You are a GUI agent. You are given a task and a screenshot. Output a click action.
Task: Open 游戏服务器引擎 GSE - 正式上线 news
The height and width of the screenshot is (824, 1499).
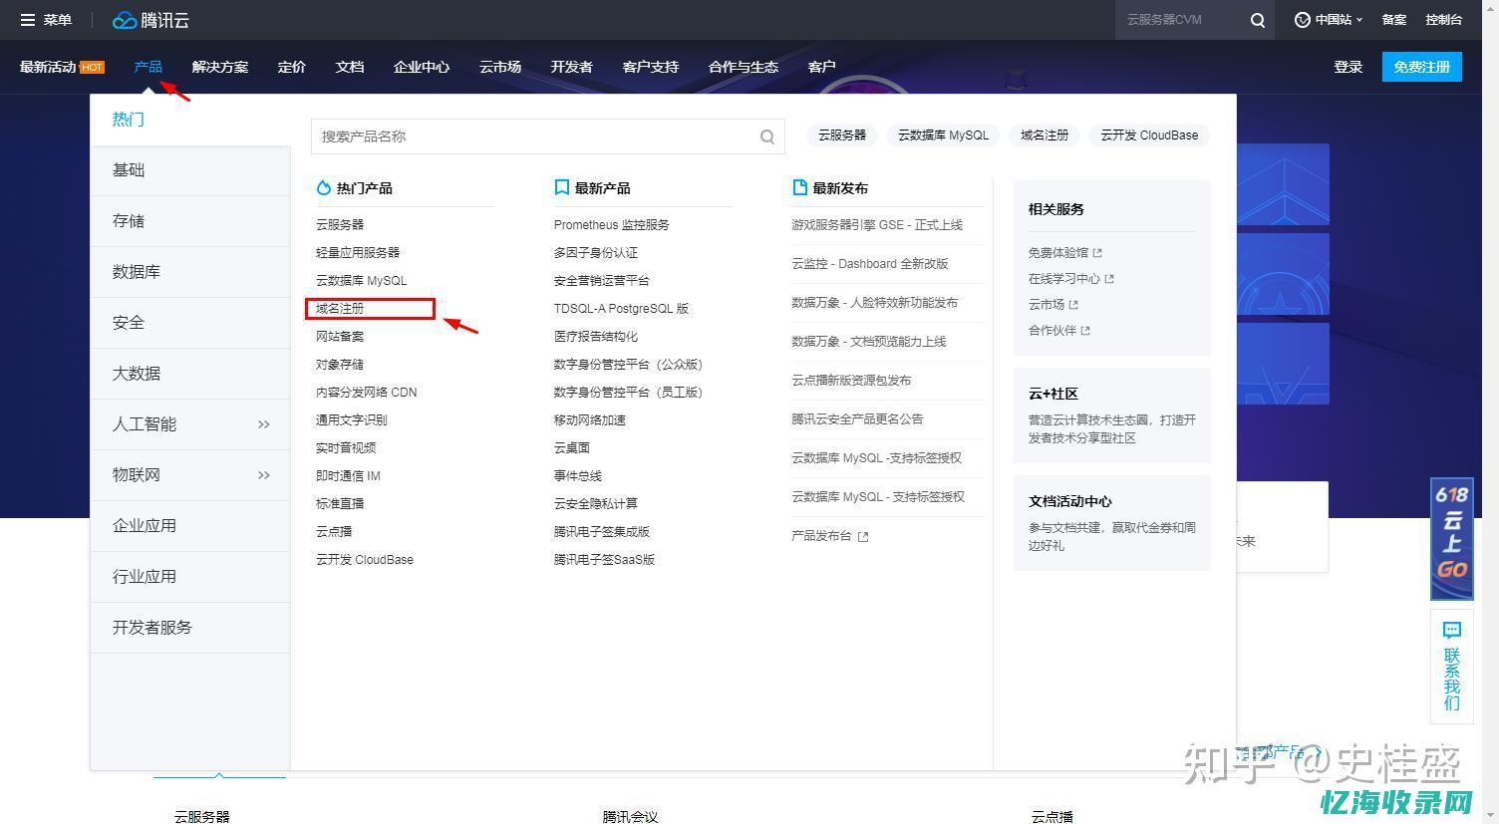(877, 225)
